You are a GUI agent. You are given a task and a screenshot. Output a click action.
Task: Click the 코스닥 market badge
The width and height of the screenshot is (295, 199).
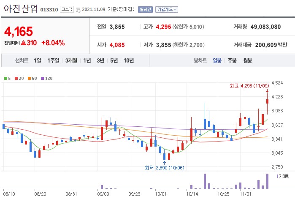tap(67, 9)
